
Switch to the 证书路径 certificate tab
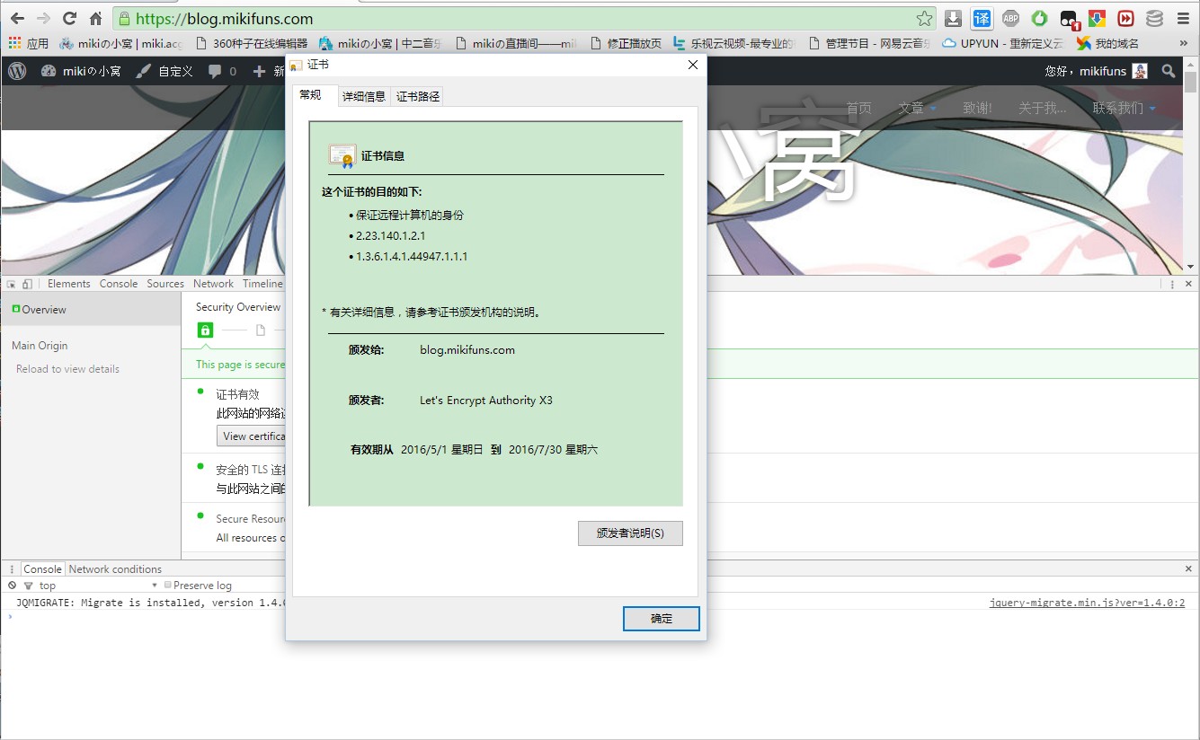418,97
